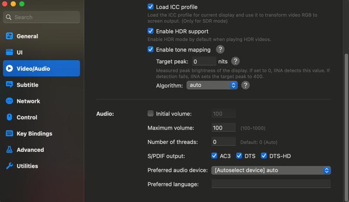Expand the Preferred audio device dropdown
The height and width of the screenshot is (202, 349).
point(271,171)
